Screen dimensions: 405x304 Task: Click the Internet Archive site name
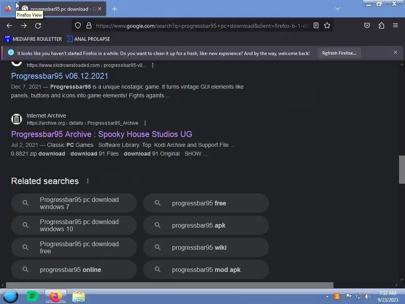(47, 116)
